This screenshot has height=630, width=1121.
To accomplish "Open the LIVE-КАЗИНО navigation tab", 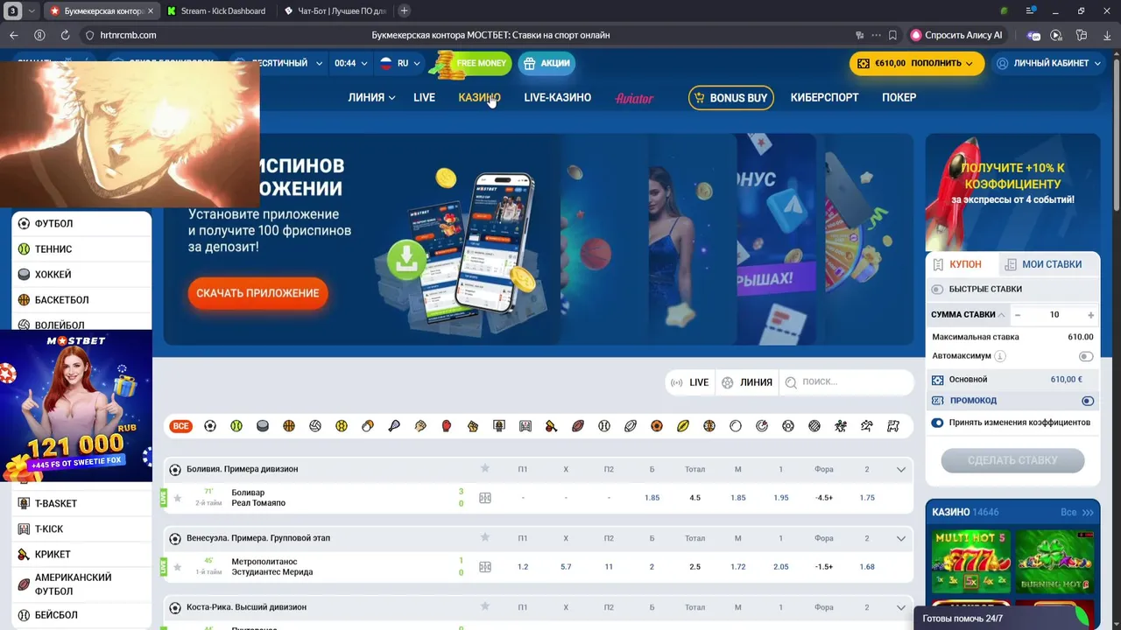I will point(557,98).
